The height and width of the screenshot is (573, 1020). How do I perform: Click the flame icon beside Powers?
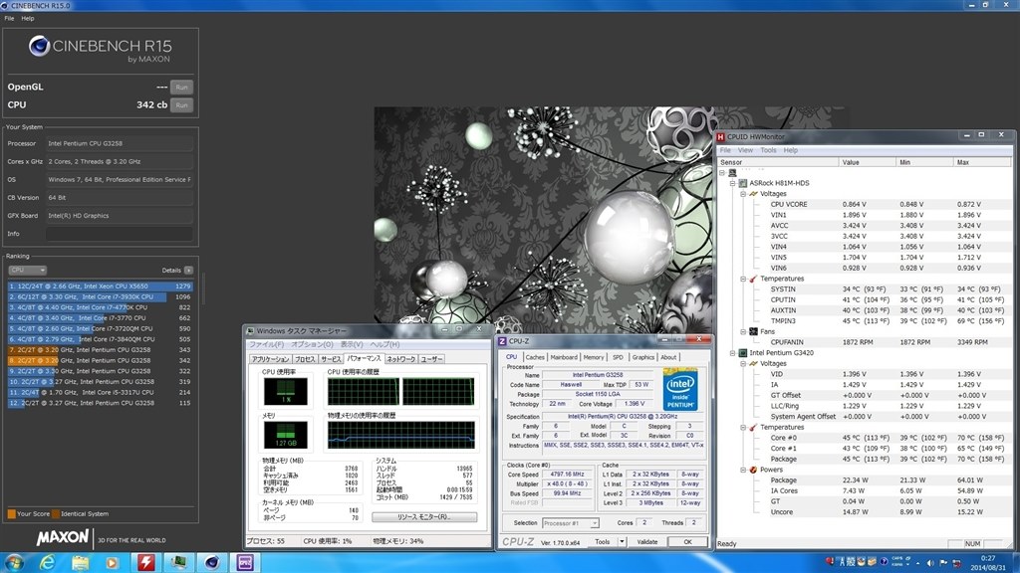753,470
